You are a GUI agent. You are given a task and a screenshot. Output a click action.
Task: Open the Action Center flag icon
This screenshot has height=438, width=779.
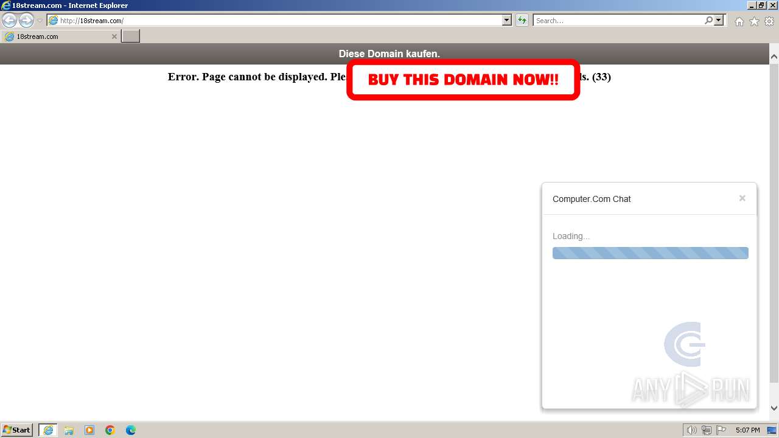[721, 430]
